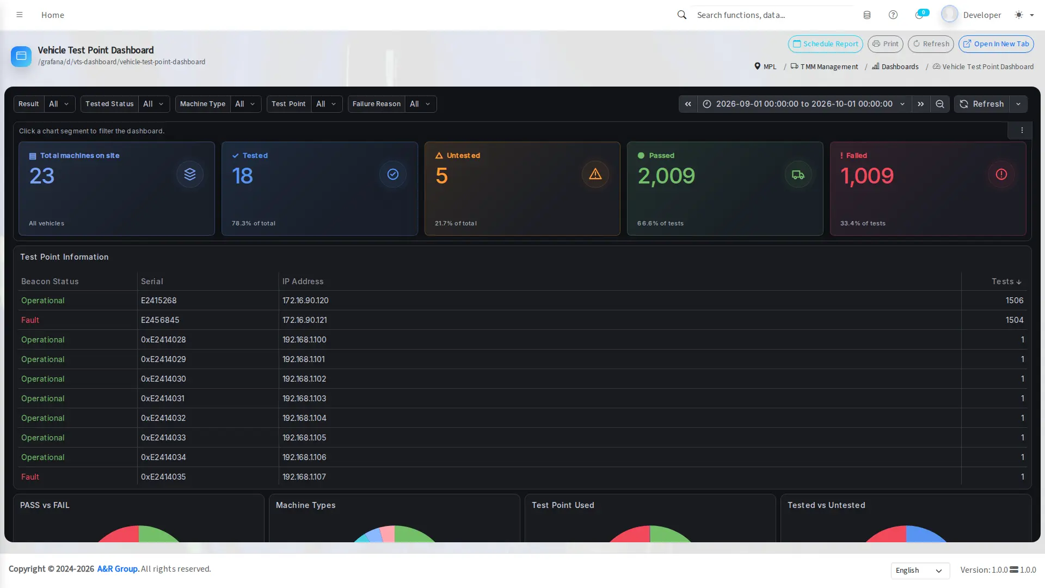Click the Schedule Report button
1045x588 pixels.
[825, 44]
